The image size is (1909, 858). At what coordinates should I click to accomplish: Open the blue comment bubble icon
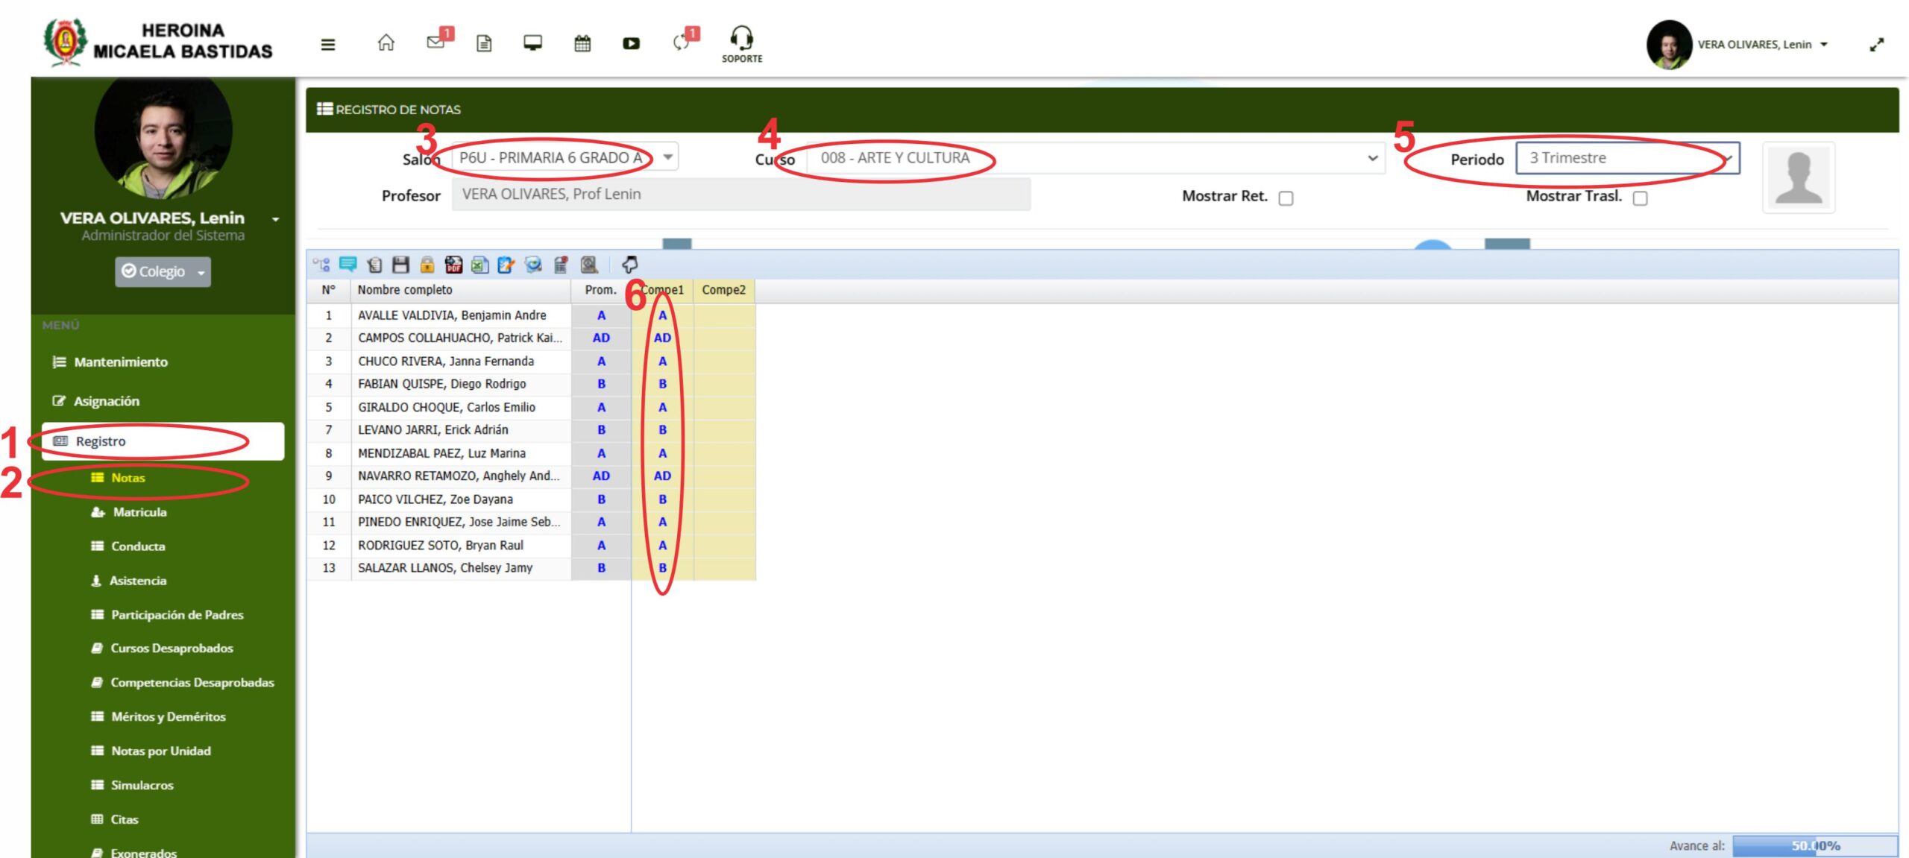tap(347, 265)
